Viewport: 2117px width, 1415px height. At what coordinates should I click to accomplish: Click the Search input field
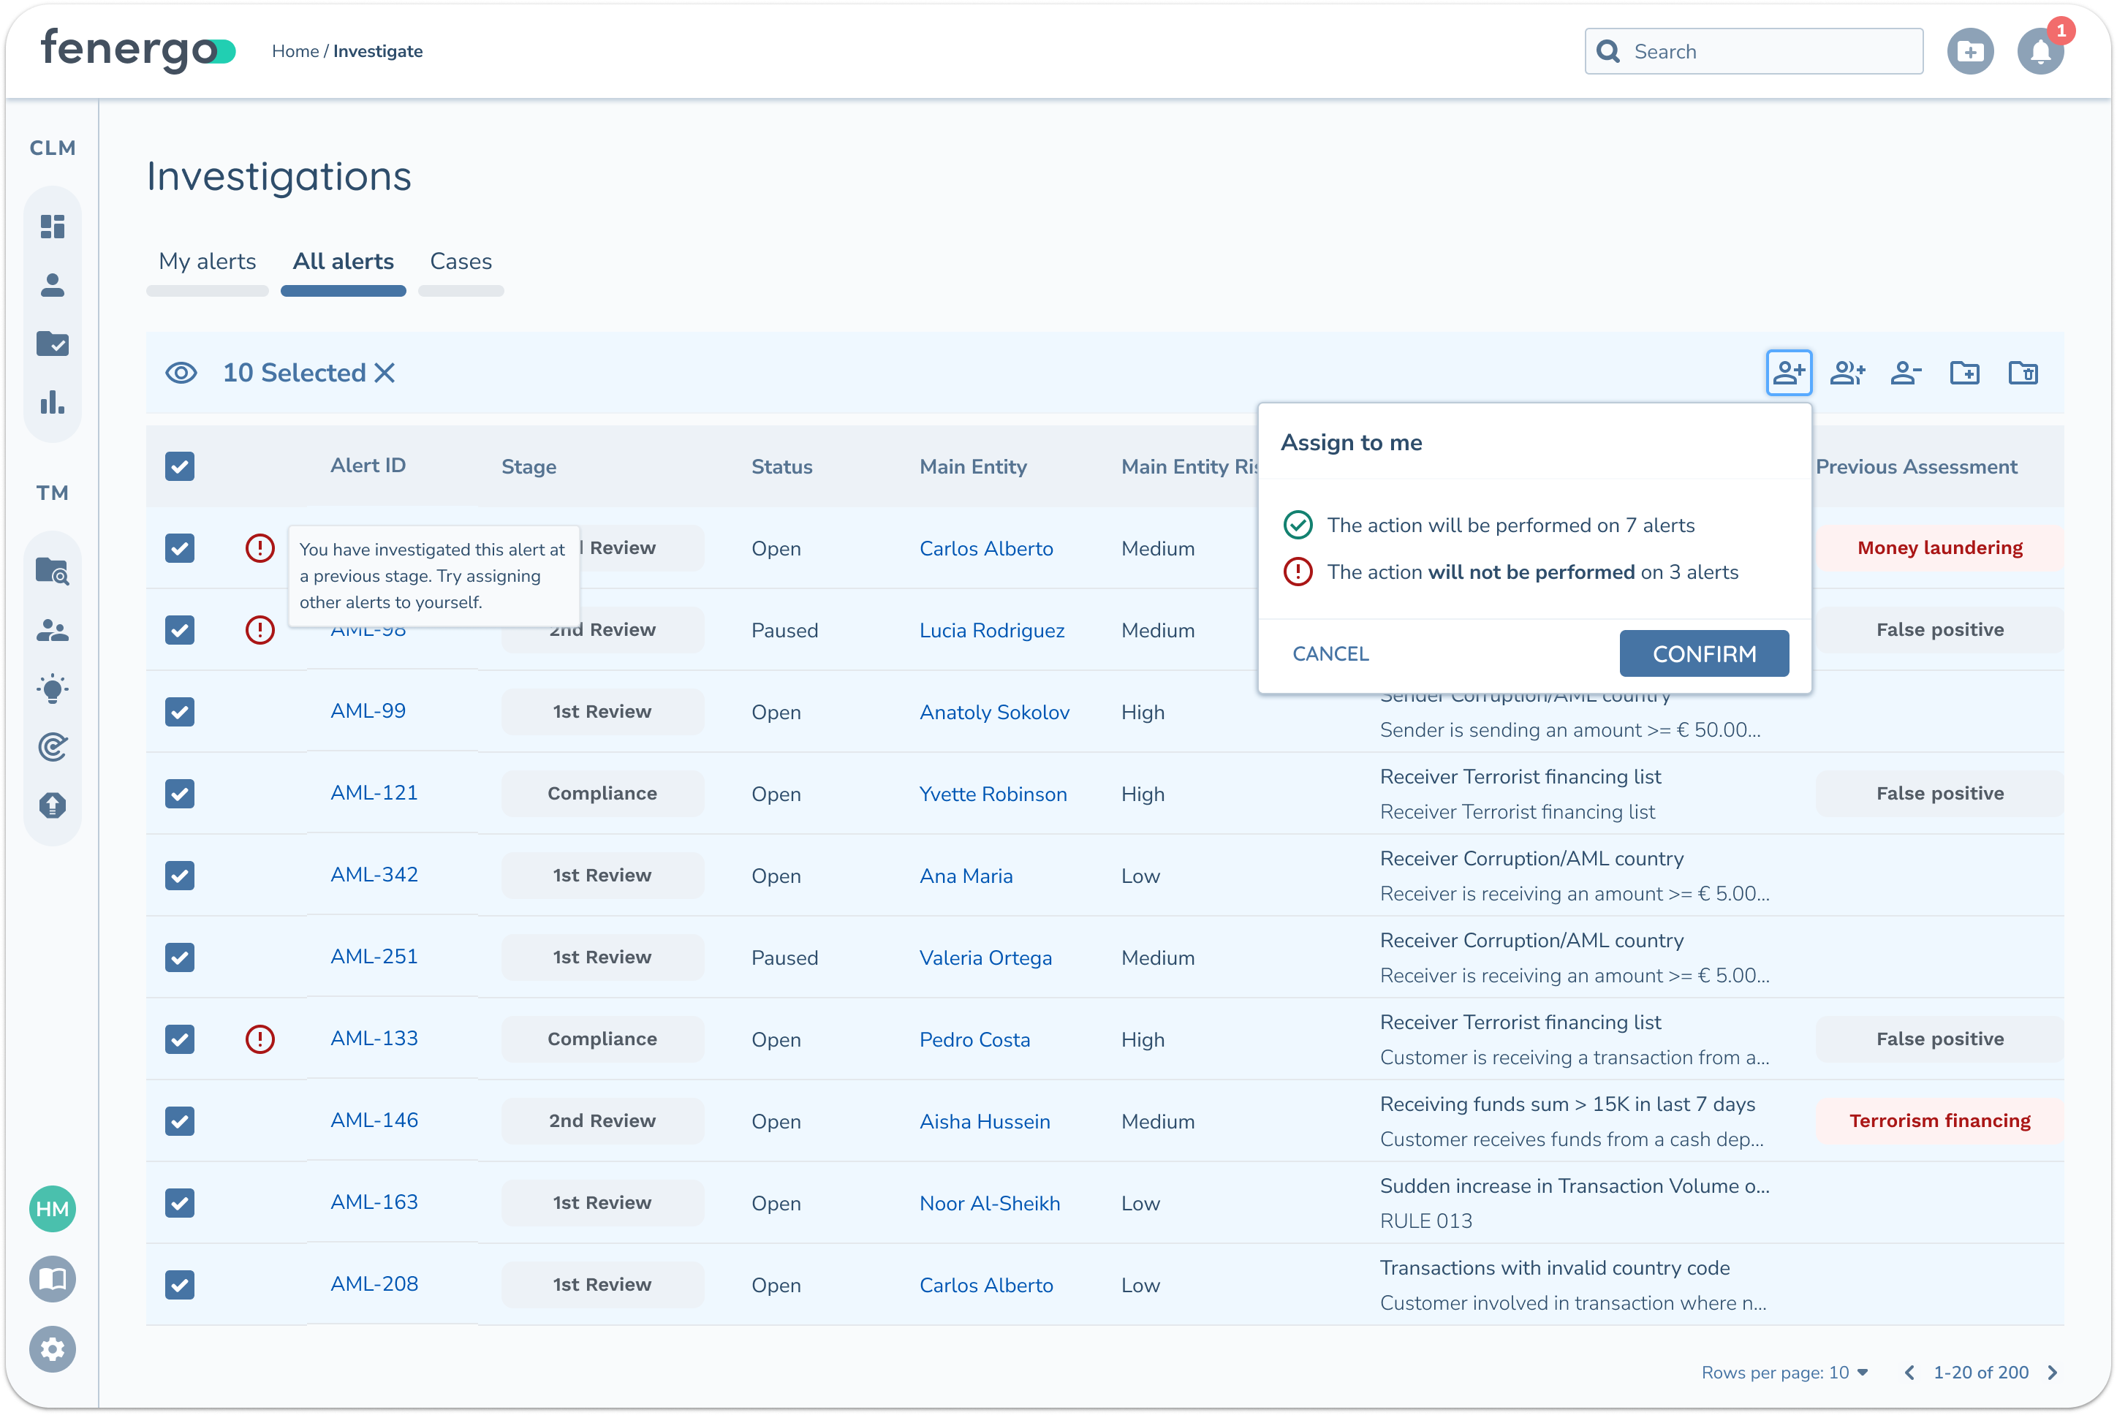tap(1754, 51)
